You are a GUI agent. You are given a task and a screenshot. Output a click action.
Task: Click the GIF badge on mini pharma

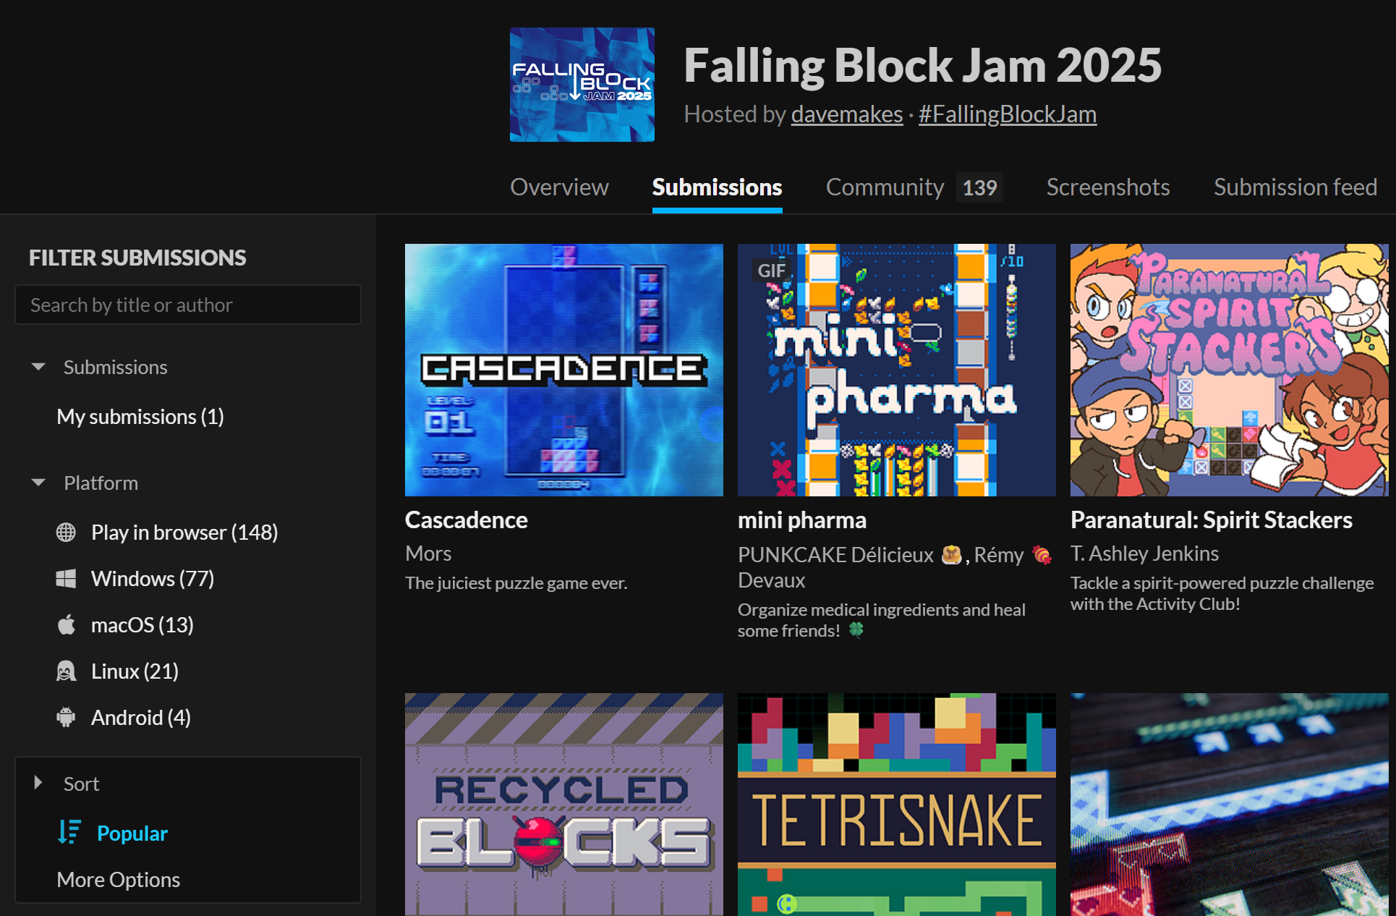tap(770, 271)
